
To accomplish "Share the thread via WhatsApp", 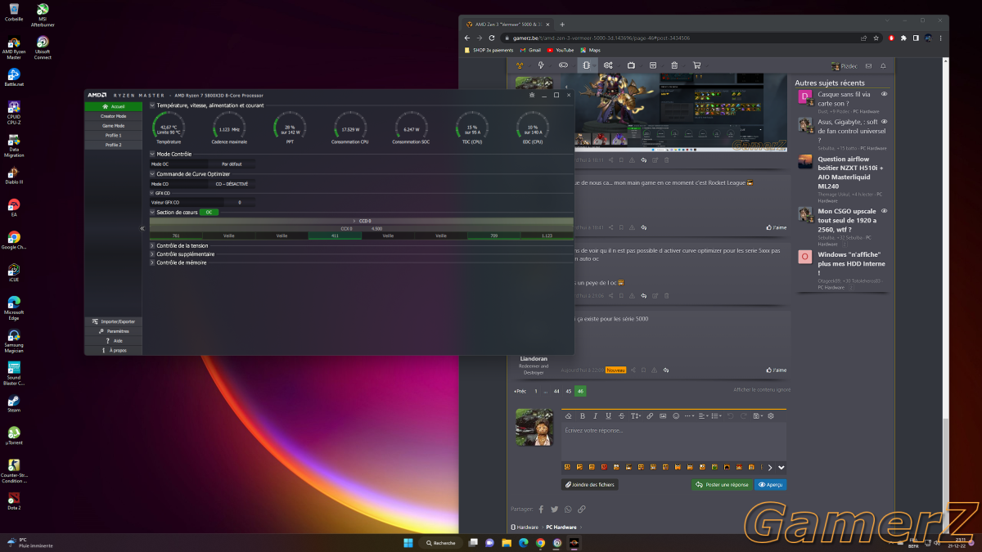I will click(568, 509).
